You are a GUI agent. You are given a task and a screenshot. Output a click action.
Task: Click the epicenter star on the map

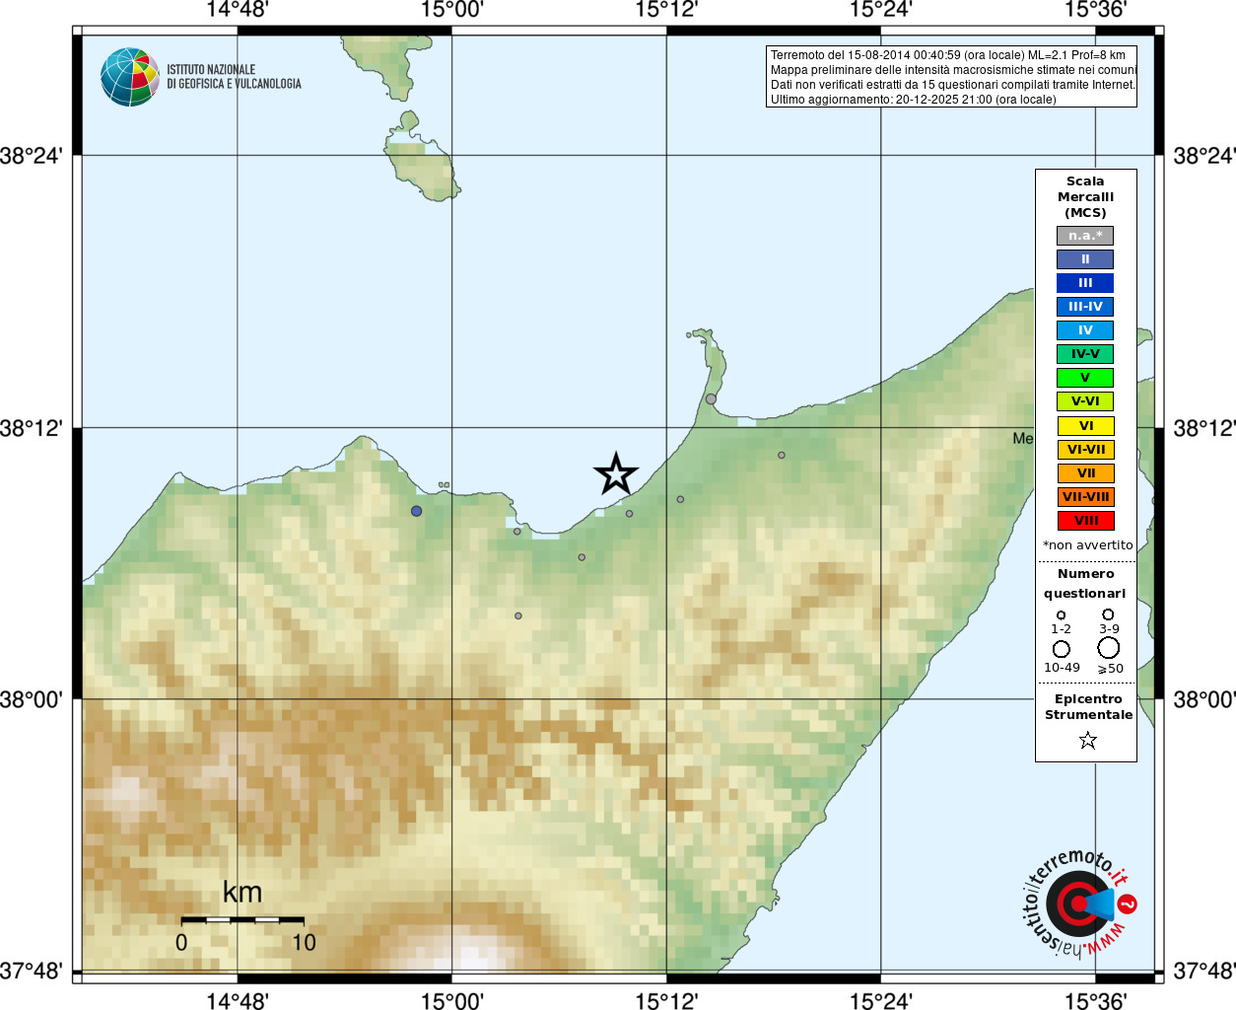(x=616, y=474)
